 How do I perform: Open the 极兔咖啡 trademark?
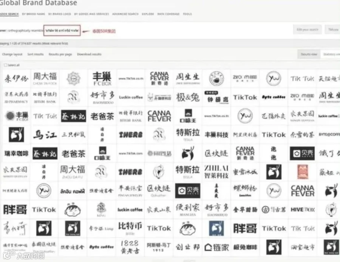pos(245,247)
